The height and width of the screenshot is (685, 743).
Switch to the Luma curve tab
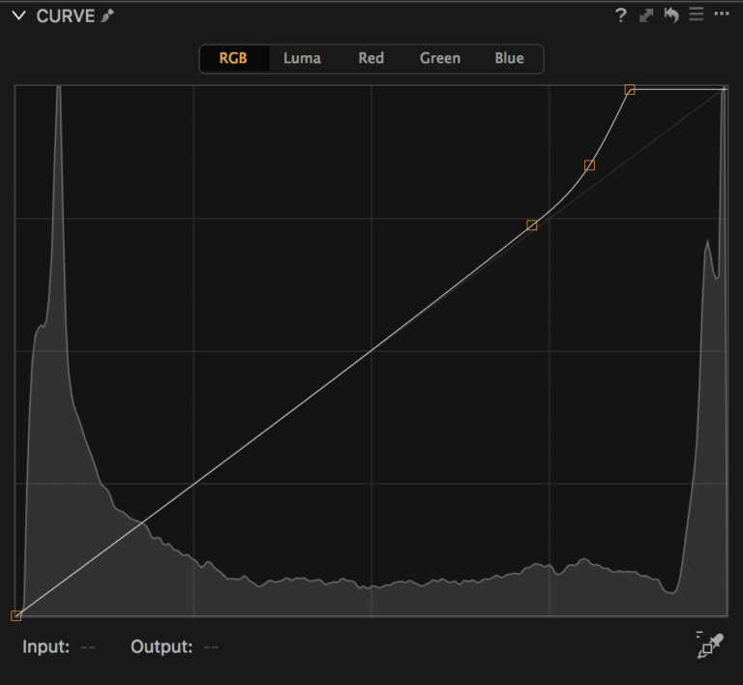coord(302,58)
